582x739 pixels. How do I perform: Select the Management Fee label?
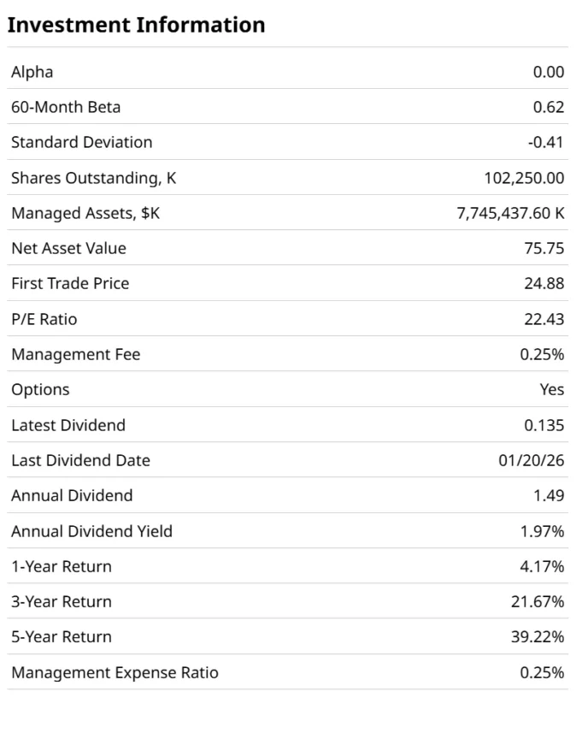pos(75,354)
